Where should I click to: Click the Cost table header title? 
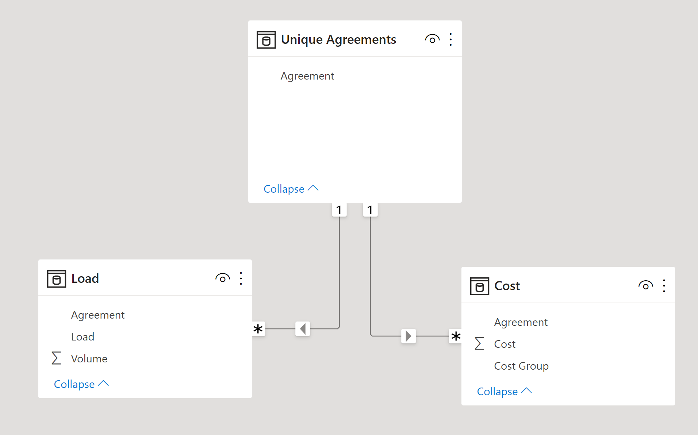pyautogui.click(x=507, y=286)
